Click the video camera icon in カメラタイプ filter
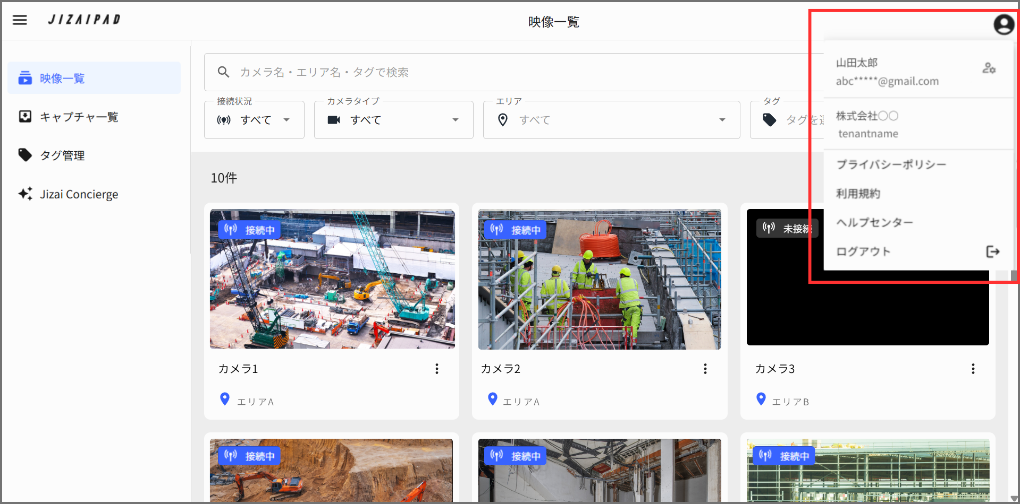The image size is (1020, 504). click(334, 120)
